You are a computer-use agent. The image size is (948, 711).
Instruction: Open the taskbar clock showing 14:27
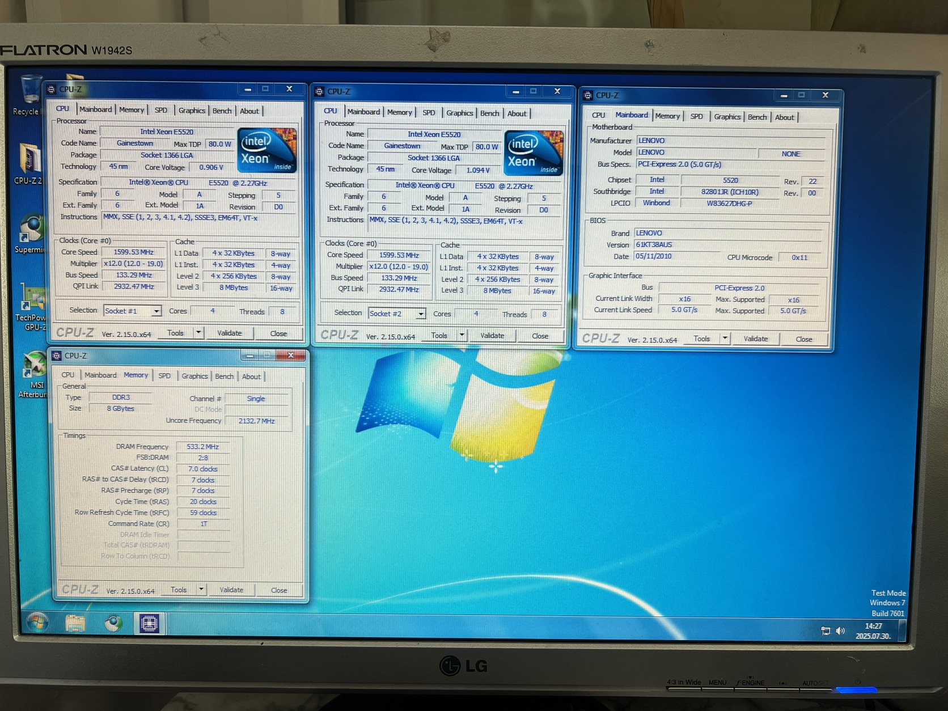(x=873, y=631)
